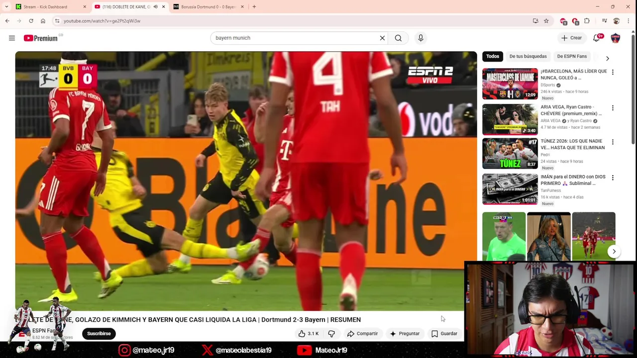Install app icon in address bar
Image resolution: width=637 pixels, height=358 pixels.
point(535,21)
